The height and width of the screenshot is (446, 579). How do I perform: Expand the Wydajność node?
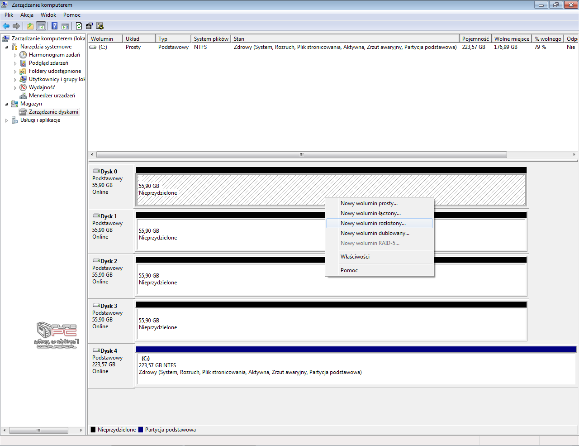pos(15,88)
